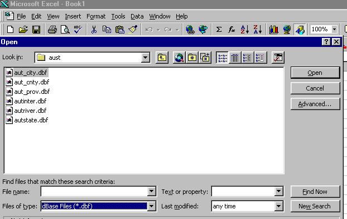
Task: Click the AutoSum sigma icon
Action: (x=219, y=29)
